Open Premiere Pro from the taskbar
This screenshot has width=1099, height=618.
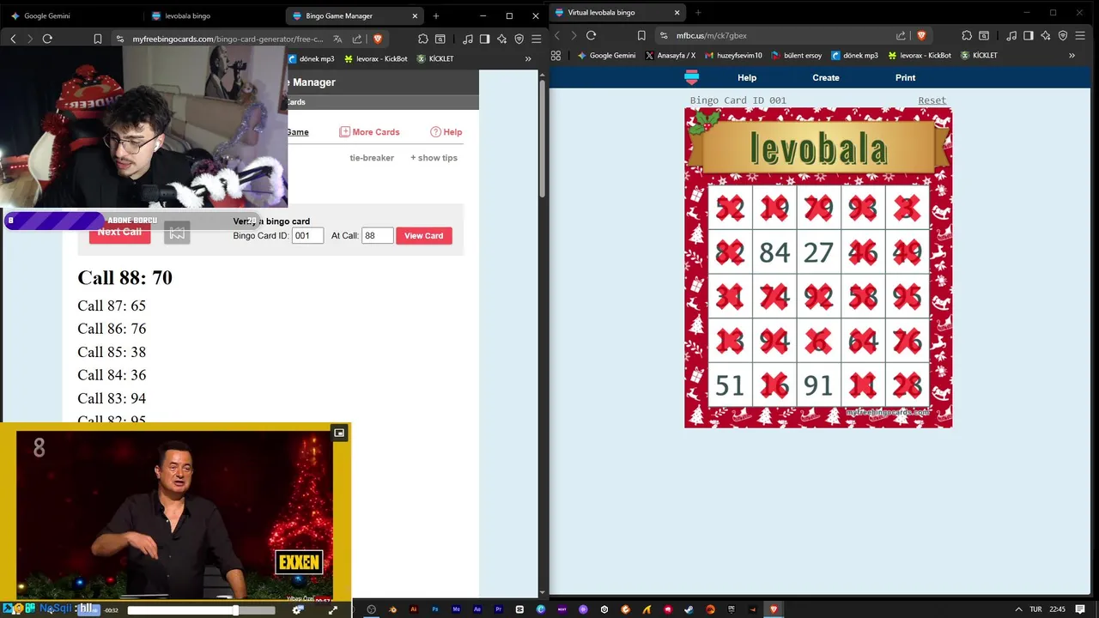click(498, 609)
